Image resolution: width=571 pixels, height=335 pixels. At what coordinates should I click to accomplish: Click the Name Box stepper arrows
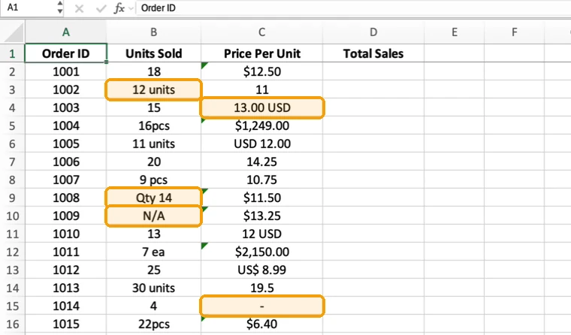click(x=60, y=8)
